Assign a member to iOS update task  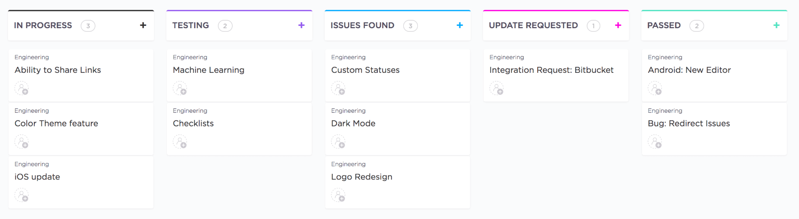point(22,195)
